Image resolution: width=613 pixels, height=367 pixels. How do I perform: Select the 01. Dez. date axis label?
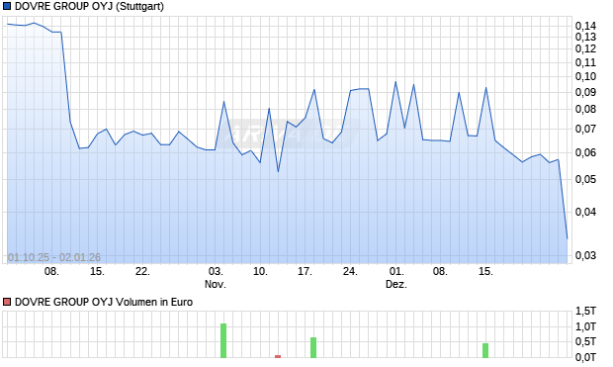[396, 277]
